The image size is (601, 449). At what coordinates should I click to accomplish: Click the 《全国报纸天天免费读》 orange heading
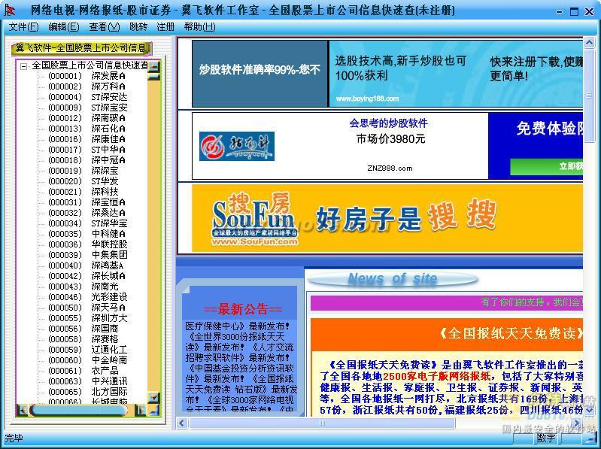[511, 333]
